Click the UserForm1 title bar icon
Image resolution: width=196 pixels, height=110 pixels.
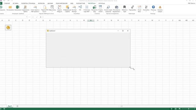coord(48,31)
